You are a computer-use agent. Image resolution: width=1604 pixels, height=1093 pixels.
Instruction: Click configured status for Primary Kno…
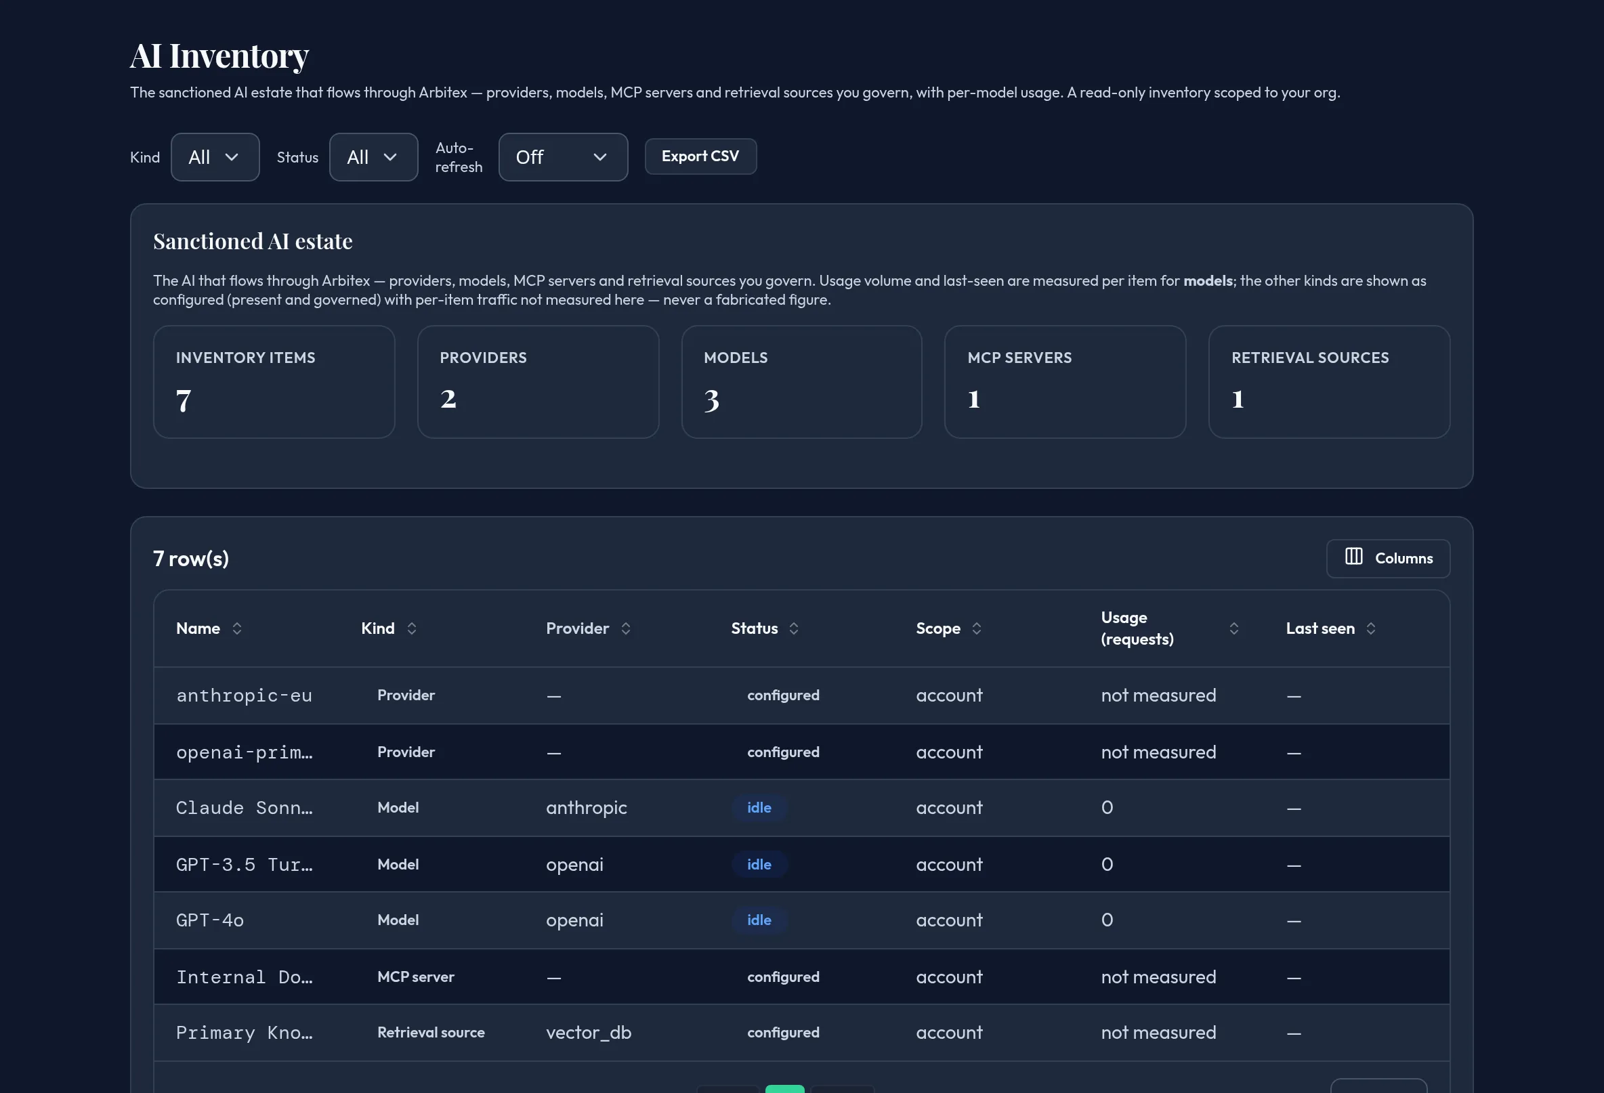[783, 1033]
